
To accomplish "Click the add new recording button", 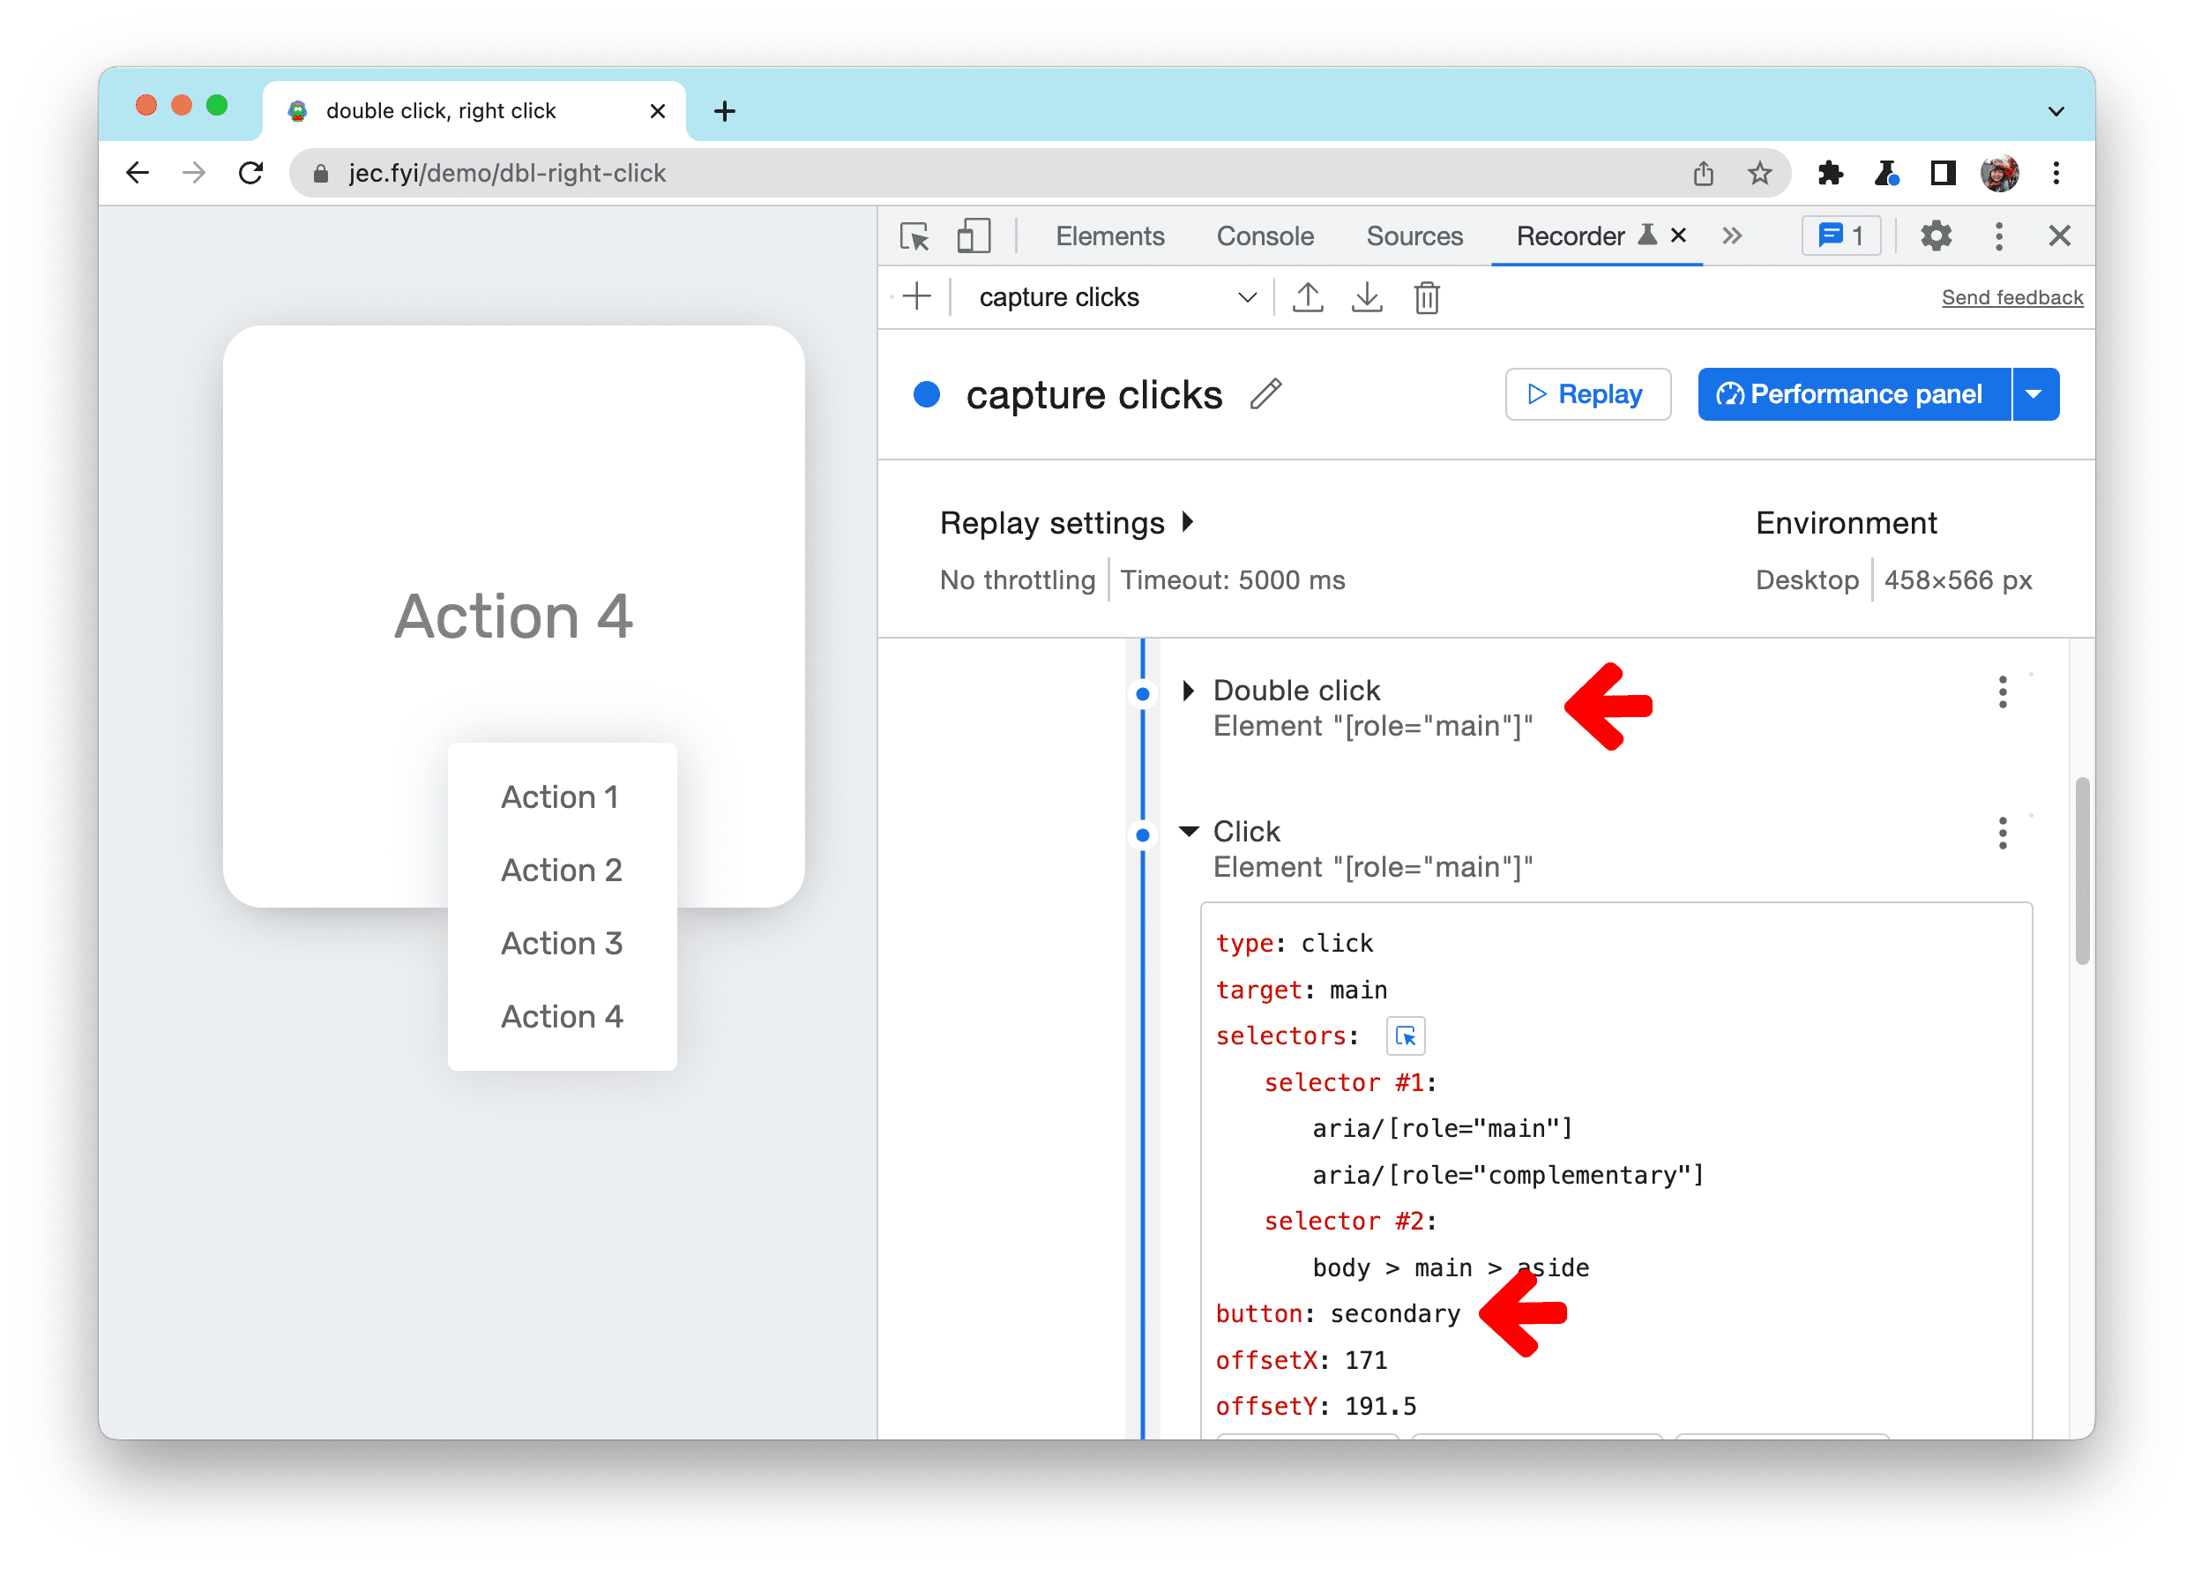I will click(x=917, y=295).
